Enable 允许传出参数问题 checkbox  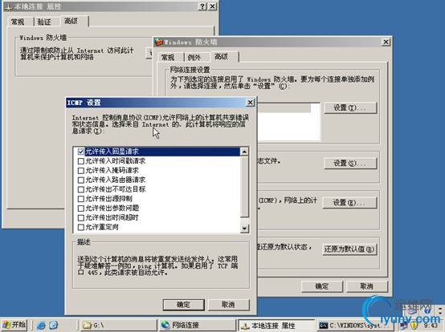point(81,209)
